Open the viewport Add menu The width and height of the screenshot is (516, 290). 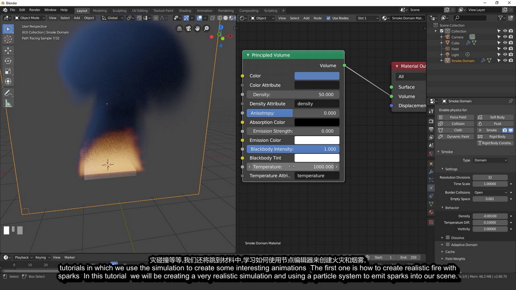click(x=77, y=18)
